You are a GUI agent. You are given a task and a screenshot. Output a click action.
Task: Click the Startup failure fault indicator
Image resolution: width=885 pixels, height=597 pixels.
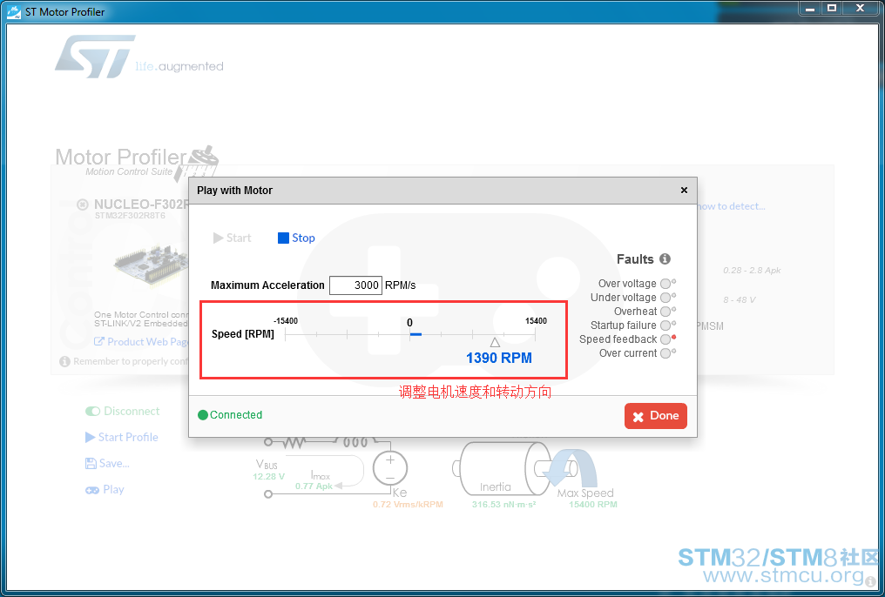[666, 325]
